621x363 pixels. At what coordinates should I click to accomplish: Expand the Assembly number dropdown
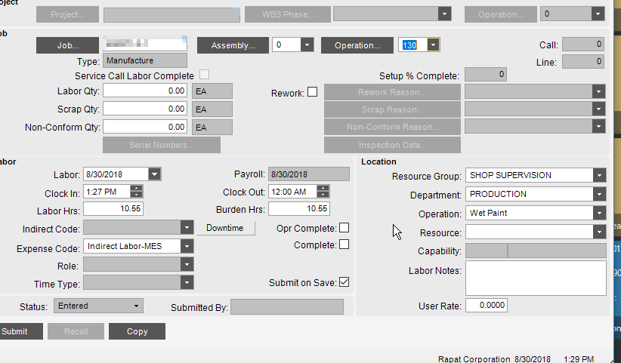click(x=307, y=45)
